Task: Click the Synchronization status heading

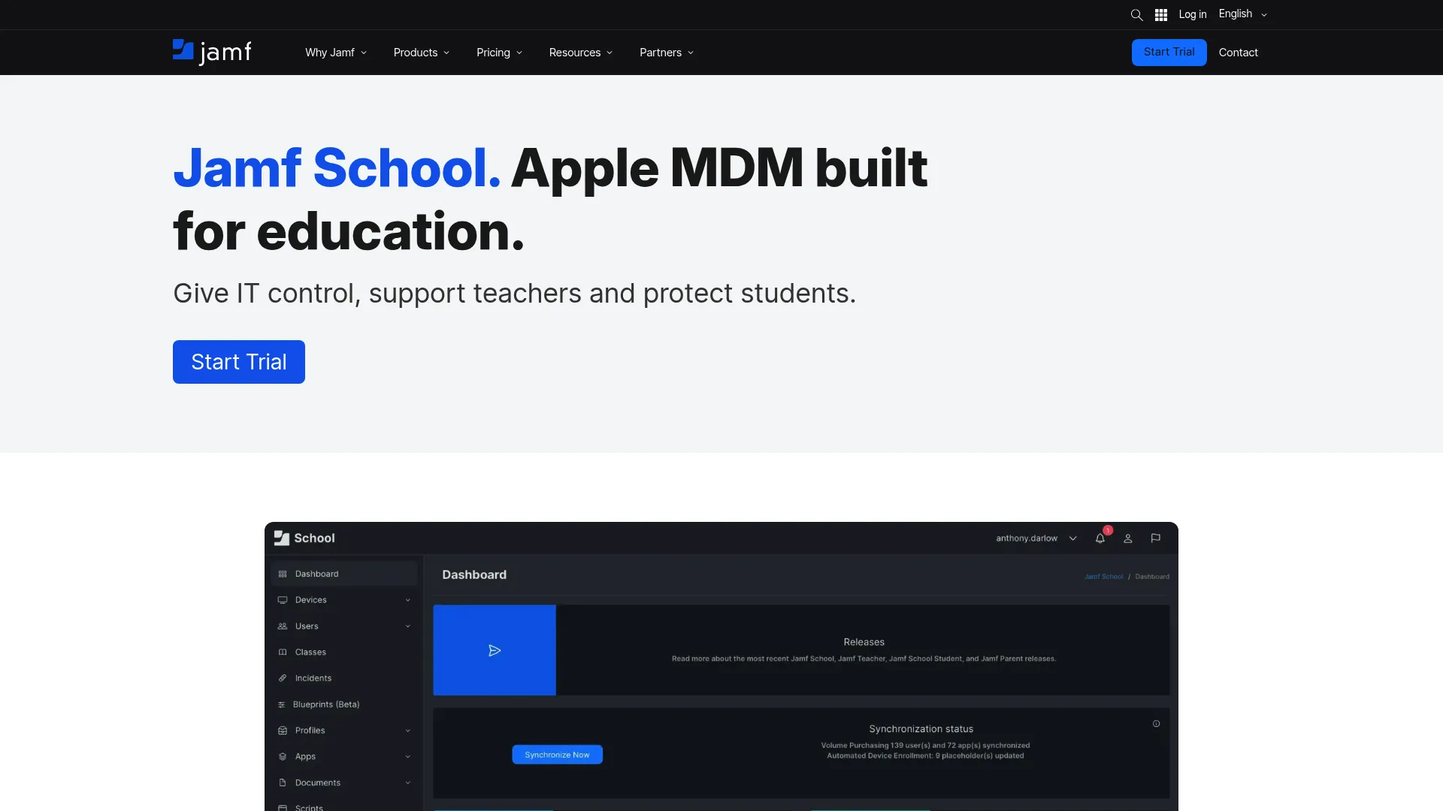Action: click(x=921, y=729)
